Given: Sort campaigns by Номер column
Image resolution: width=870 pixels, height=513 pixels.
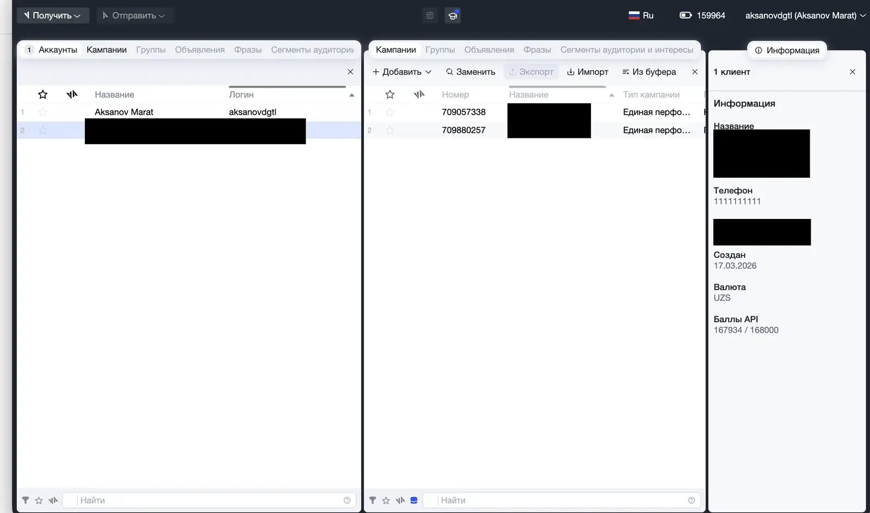Looking at the screenshot, I should point(455,95).
